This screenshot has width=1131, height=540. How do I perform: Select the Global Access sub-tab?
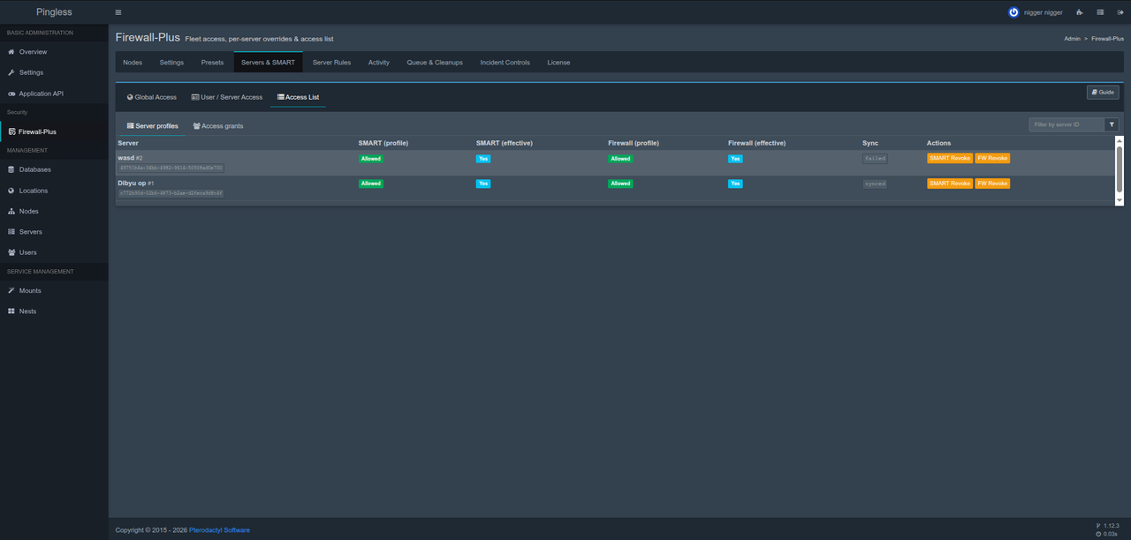click(x=152, y=97)
